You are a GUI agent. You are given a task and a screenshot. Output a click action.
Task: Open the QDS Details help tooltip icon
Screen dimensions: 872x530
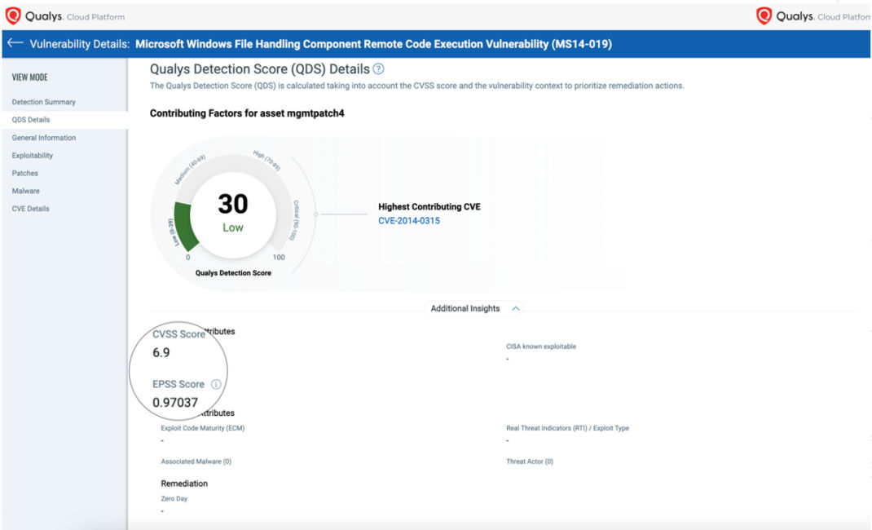(x=378, y=68)
